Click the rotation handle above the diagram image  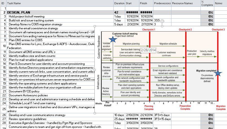162,21
